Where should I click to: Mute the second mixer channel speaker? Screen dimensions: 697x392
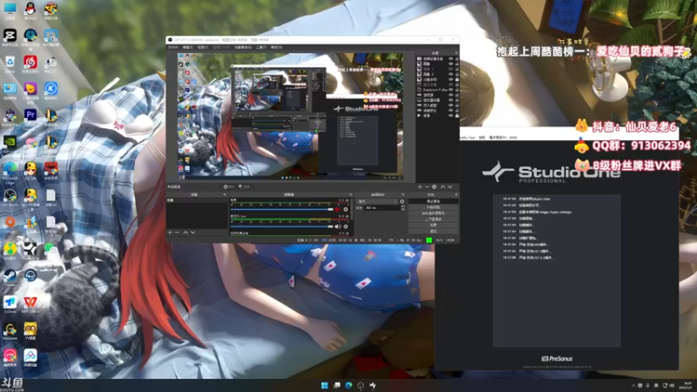(337, 226)
